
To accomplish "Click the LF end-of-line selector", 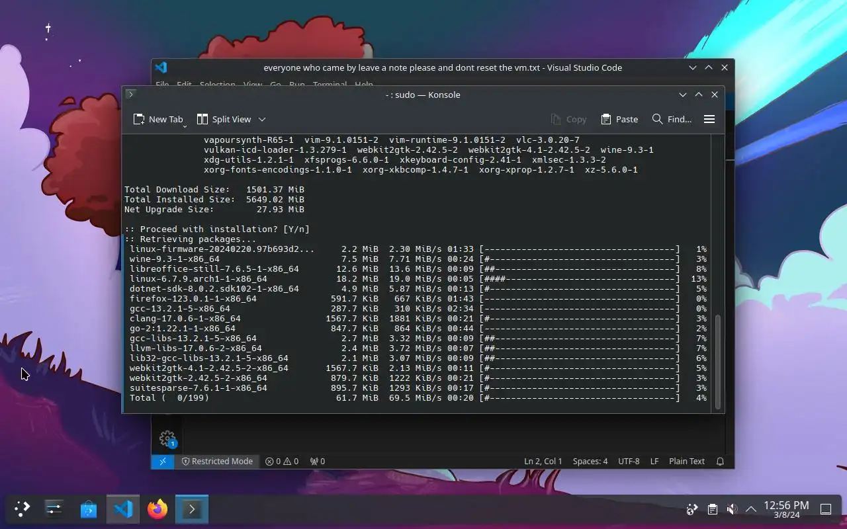I will point(654,461).
